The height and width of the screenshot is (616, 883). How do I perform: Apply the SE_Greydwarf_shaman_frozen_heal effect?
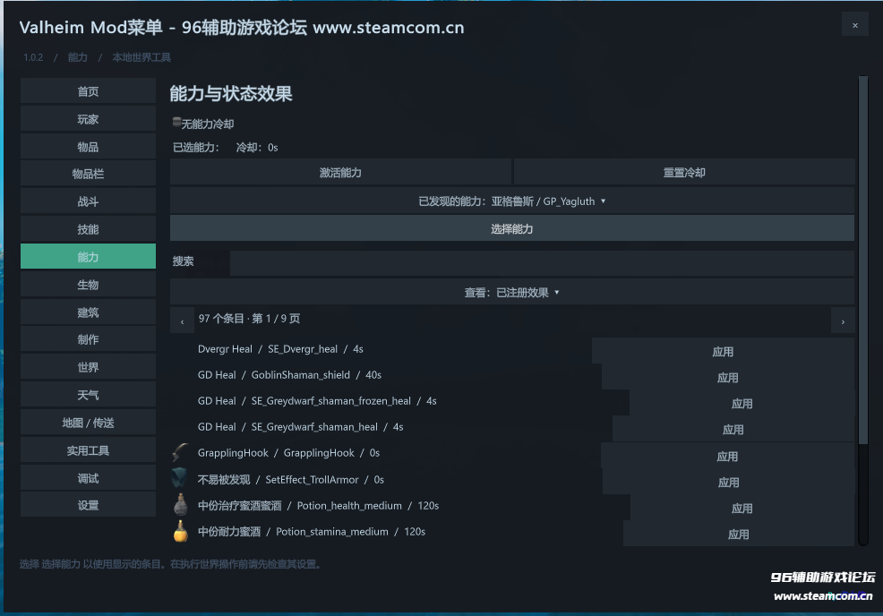coord(742,403)
